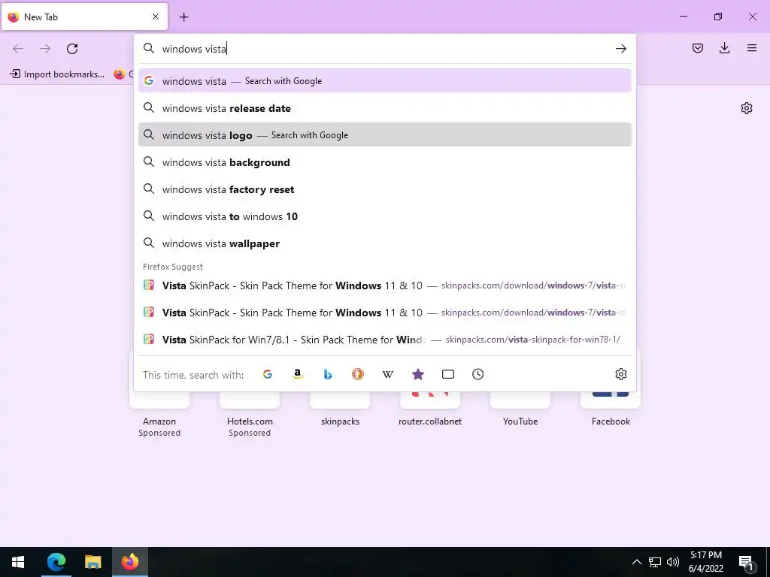Open the Firefox application menu
The image size is (770, 577).
[751, 48]
